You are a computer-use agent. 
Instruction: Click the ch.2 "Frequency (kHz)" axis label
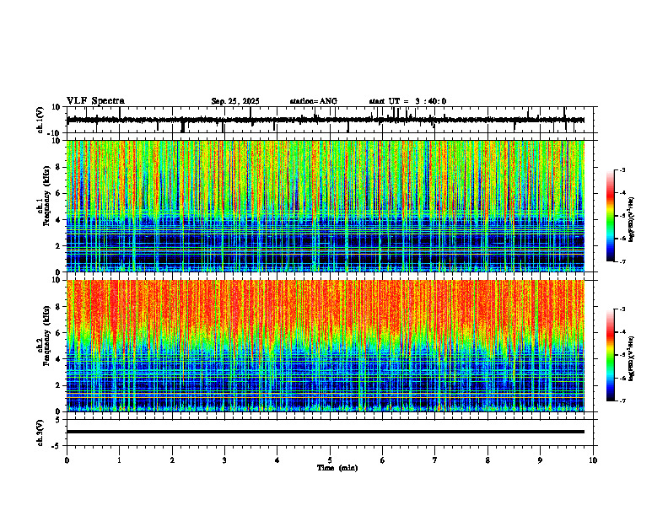point(46,336)
